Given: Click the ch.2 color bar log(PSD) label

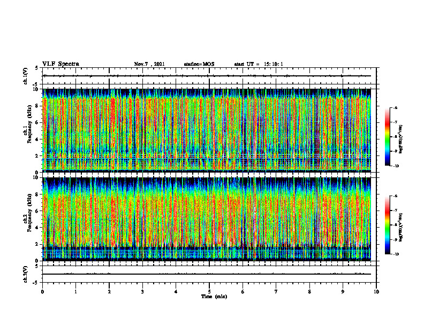Looking at the screenshot, I should (x=402, y=228).
